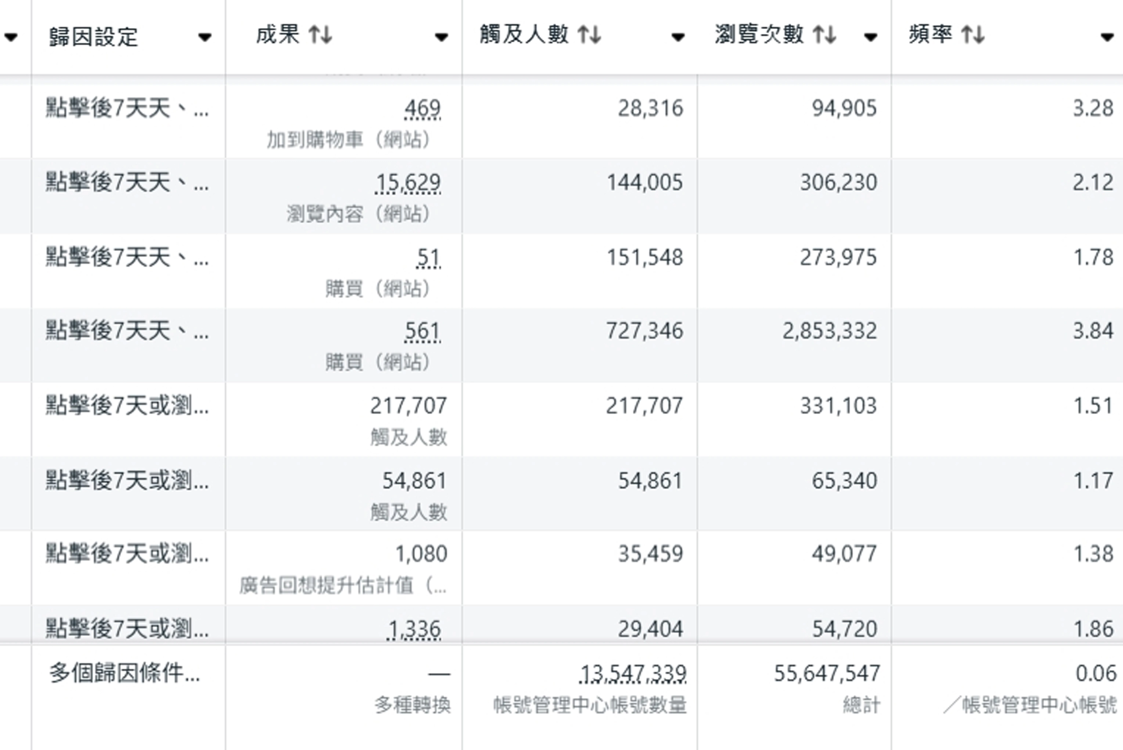Select frequency value 3.84

click(x=1093, y=332)
